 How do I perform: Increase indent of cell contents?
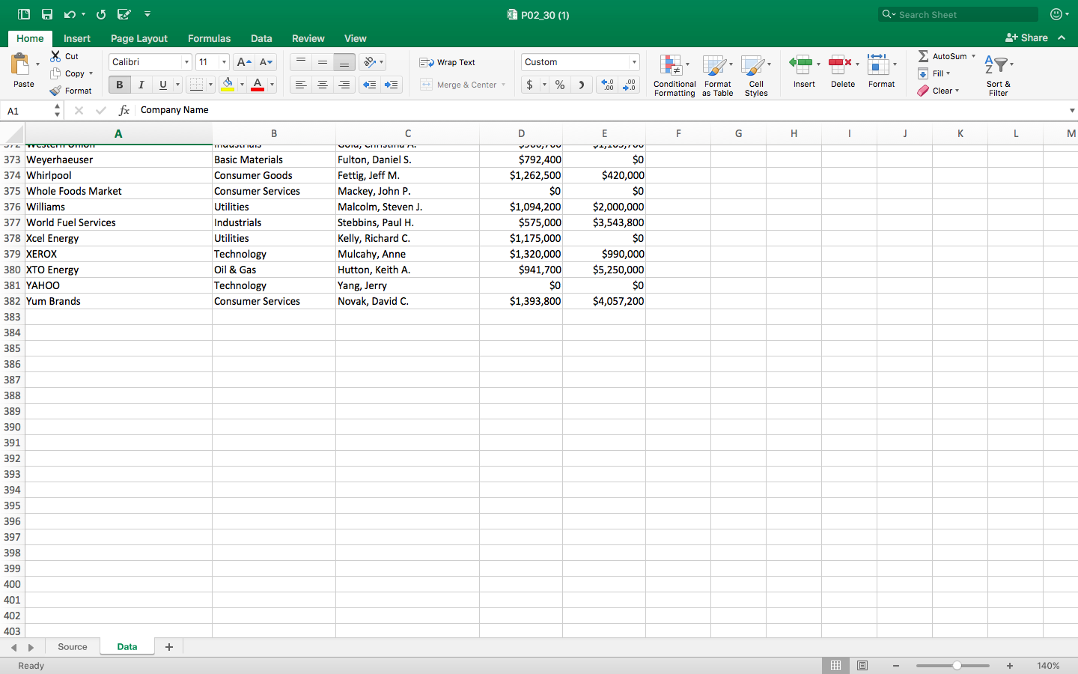(x=391, y=85)
